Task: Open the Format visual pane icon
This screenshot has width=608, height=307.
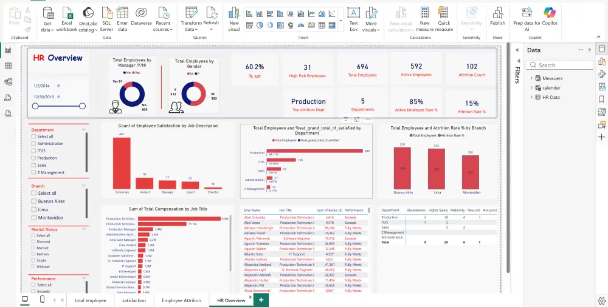Action: pos(601,74)
